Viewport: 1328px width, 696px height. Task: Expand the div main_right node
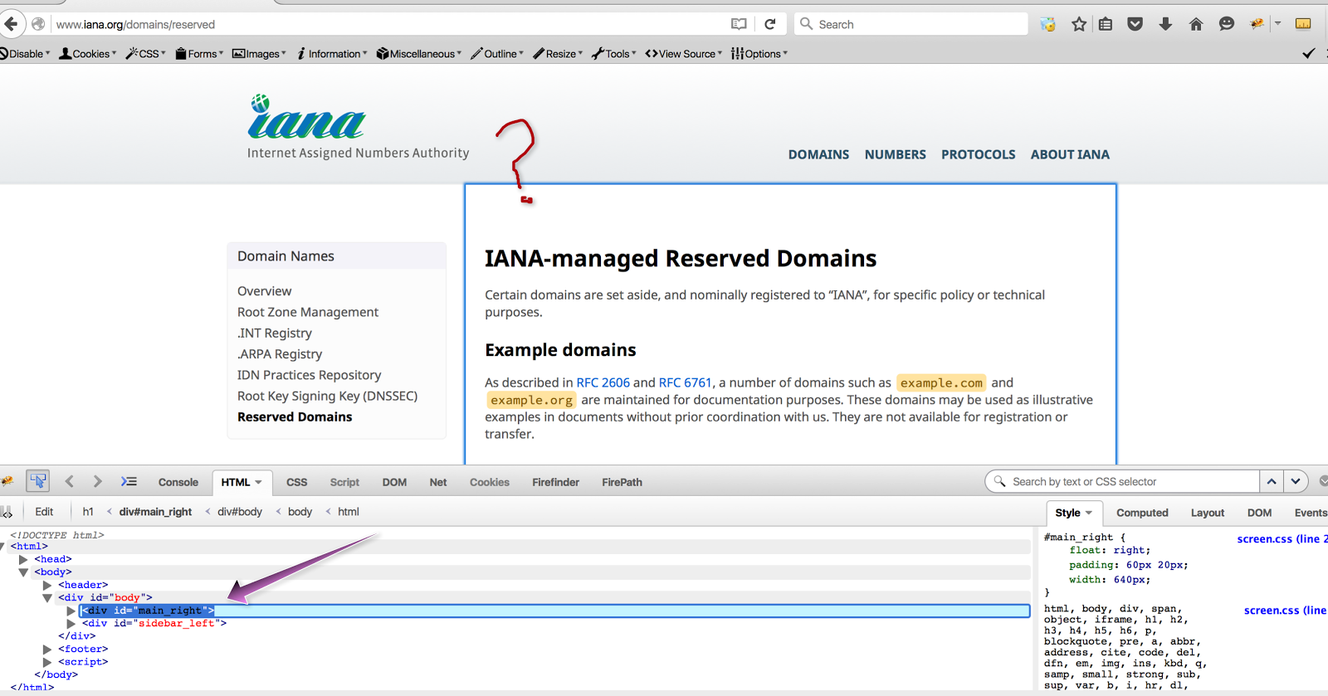[x=71, y=611]
